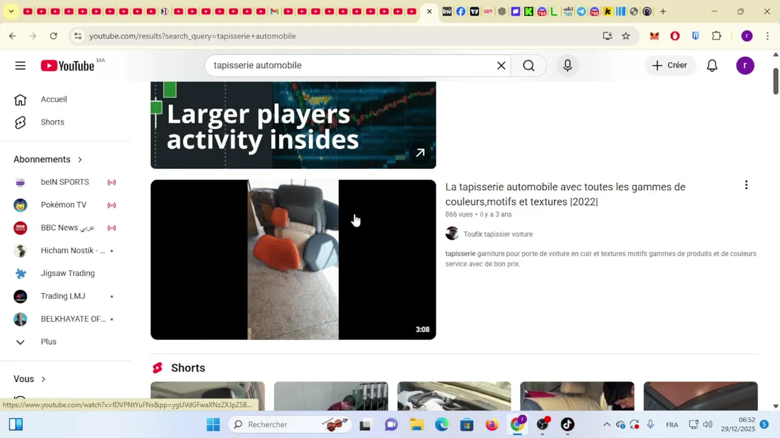Open the ad's external link arrow icon
This screenshot has width=780, height=438.
point(420,153)
